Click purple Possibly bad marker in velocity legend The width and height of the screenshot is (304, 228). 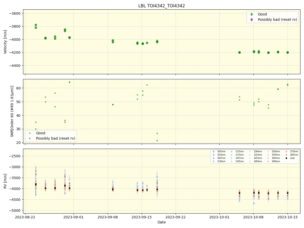pyautogui.click(x=252, y=20)
